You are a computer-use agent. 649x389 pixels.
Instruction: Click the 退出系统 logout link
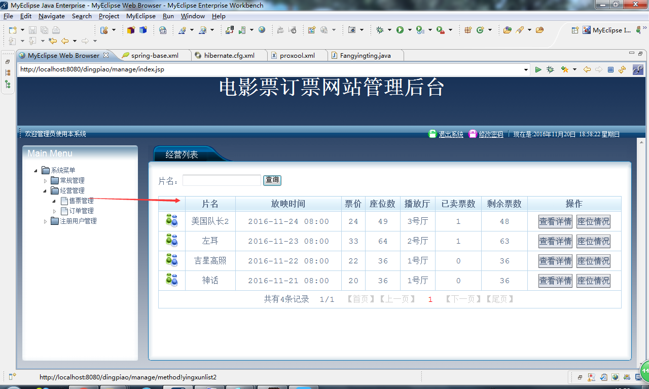[451, 134]
